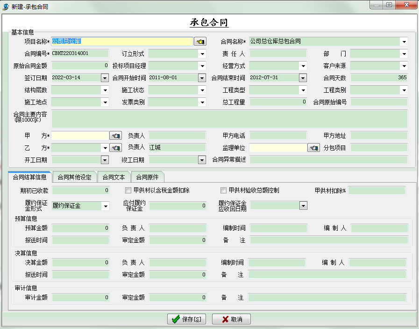419x329 pixels.
Task: Click lookup icon beside 乙方 dropdown
Action: pyautogui.click(x=115, y=148)
